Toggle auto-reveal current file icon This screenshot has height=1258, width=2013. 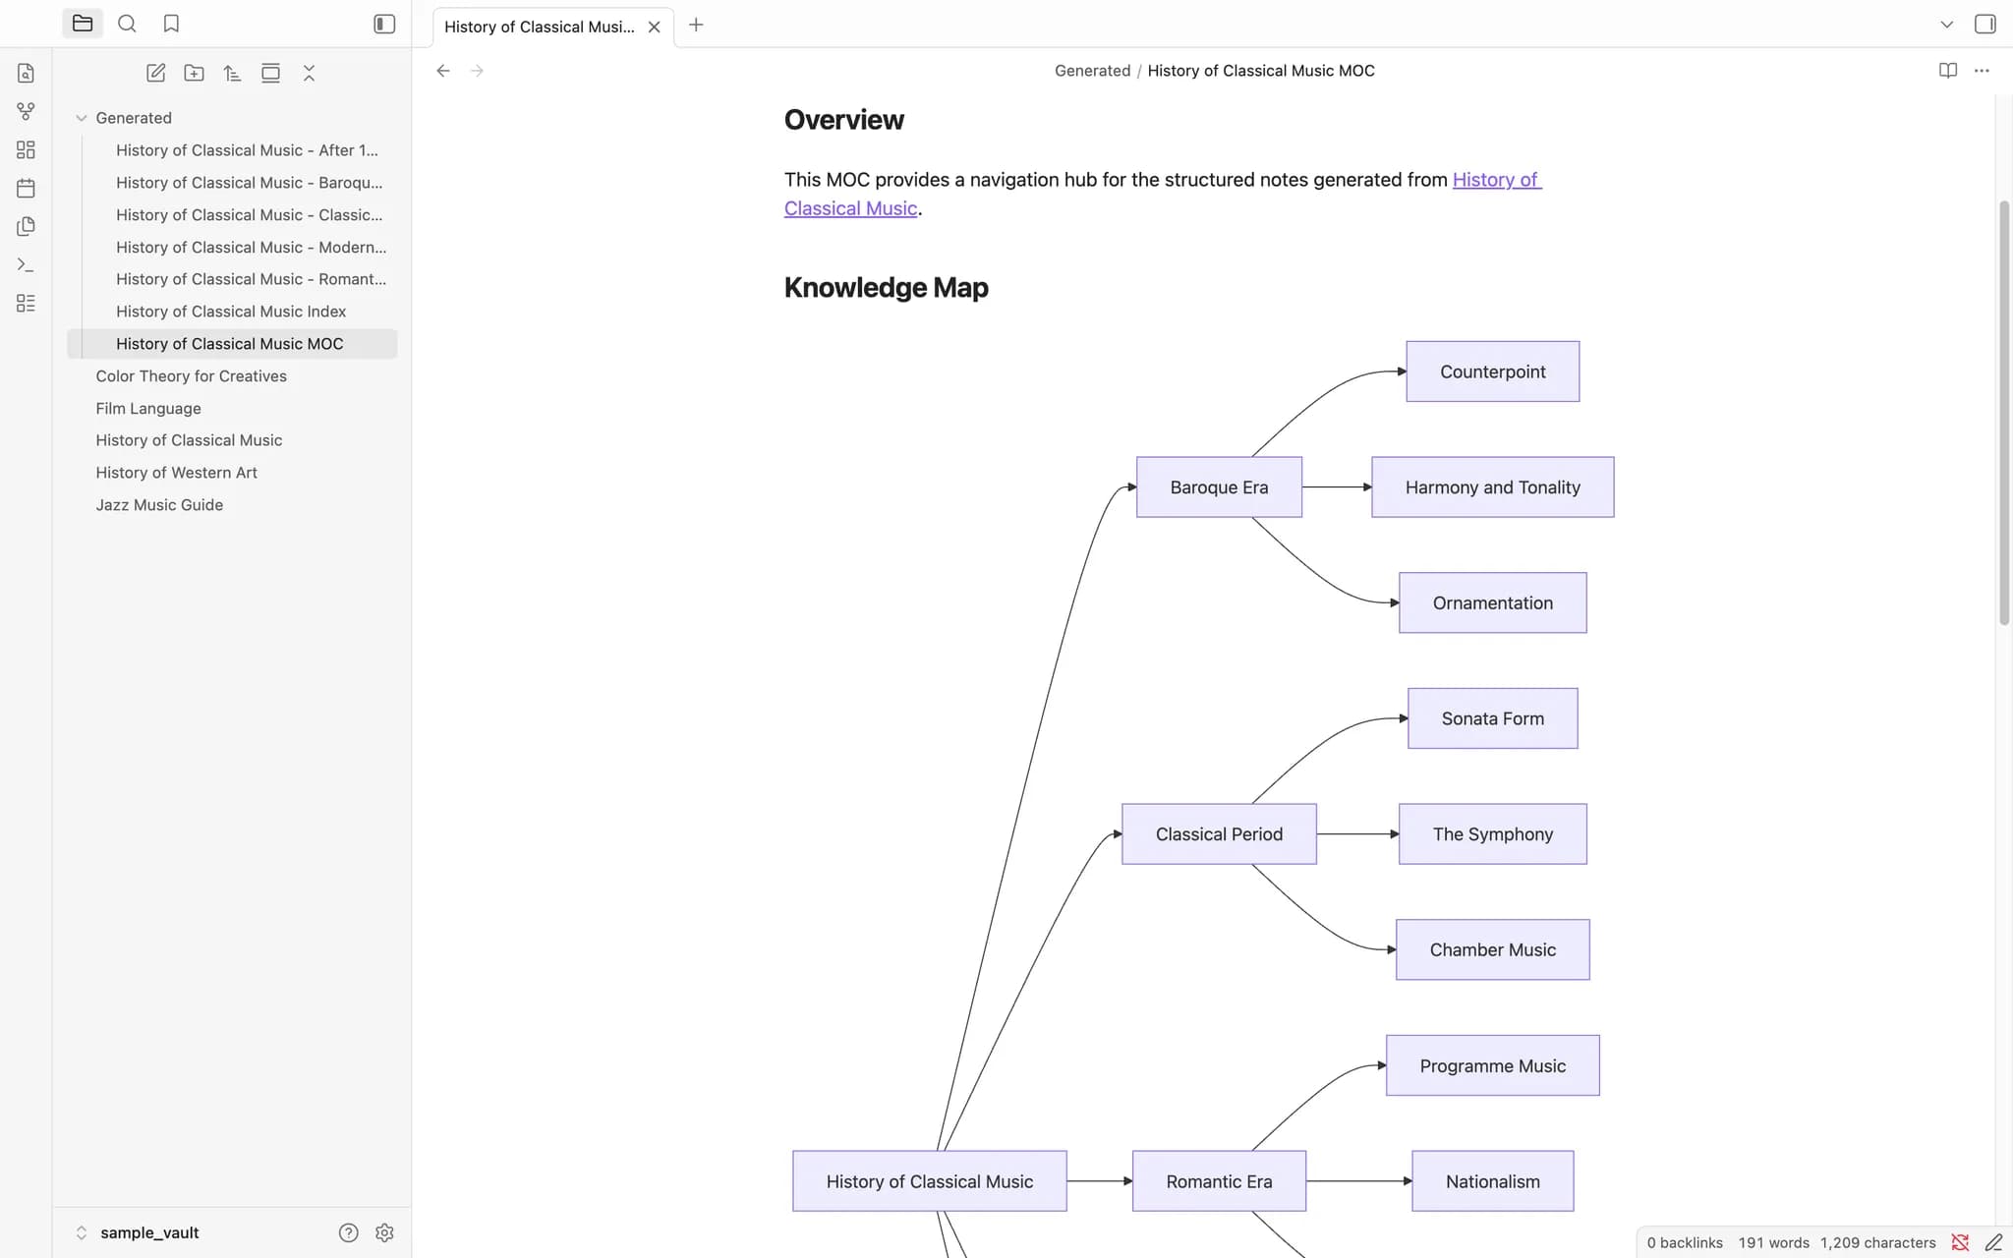[270, 73]
